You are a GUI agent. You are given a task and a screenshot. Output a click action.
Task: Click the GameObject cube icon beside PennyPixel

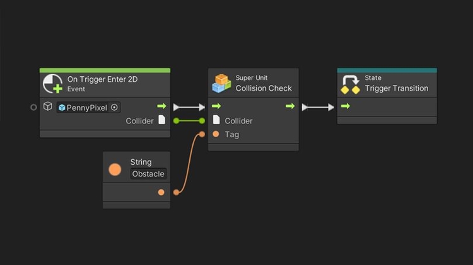(x=48, y=107)
